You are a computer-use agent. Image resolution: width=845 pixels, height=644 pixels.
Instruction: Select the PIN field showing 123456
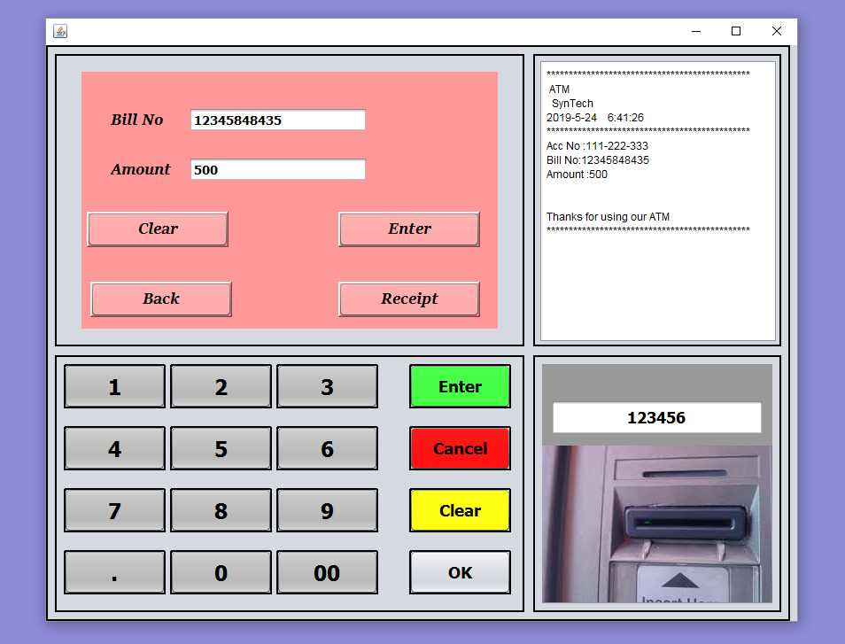tap(656, 417)
